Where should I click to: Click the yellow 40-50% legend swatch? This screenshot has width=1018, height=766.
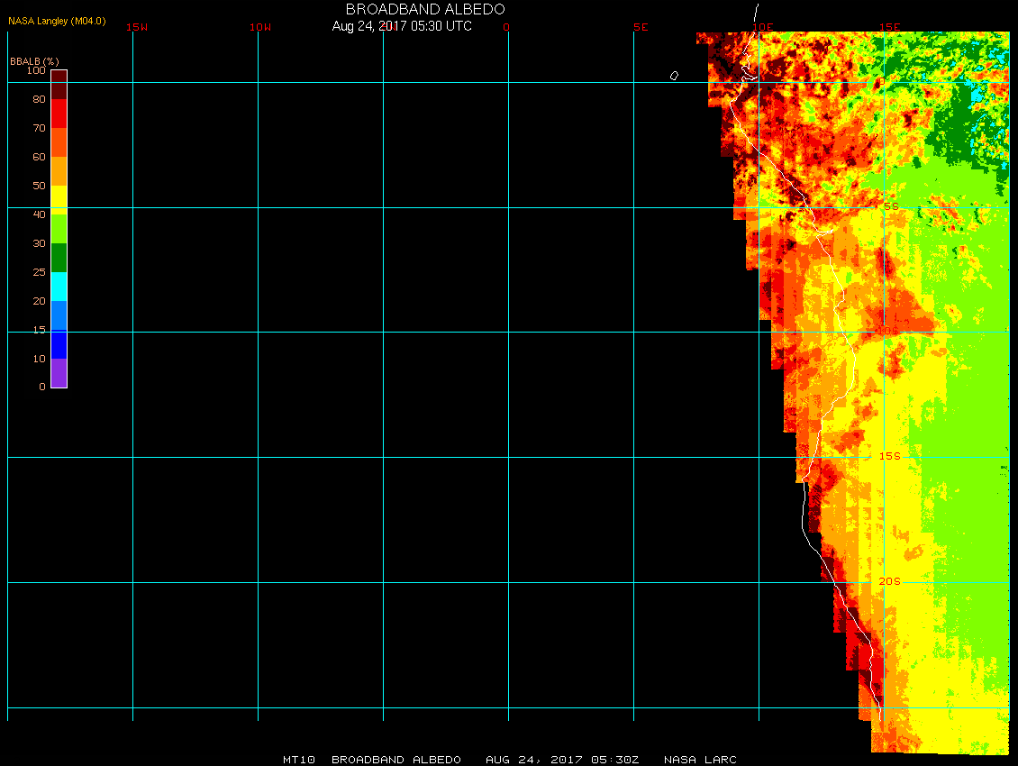59,198
